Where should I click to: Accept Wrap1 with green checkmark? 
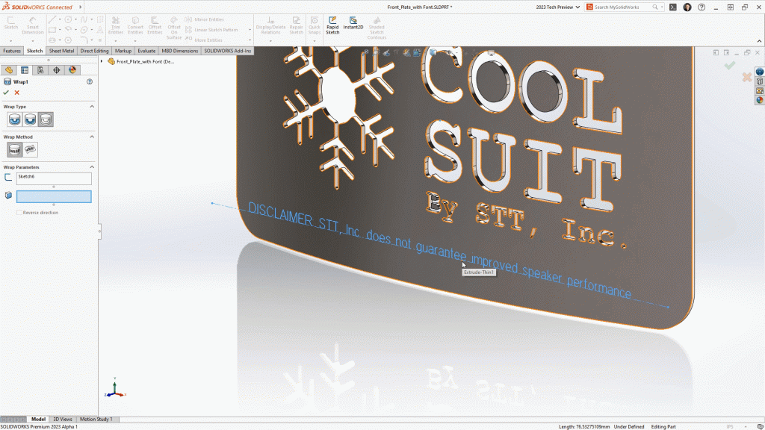coord(6,93)
